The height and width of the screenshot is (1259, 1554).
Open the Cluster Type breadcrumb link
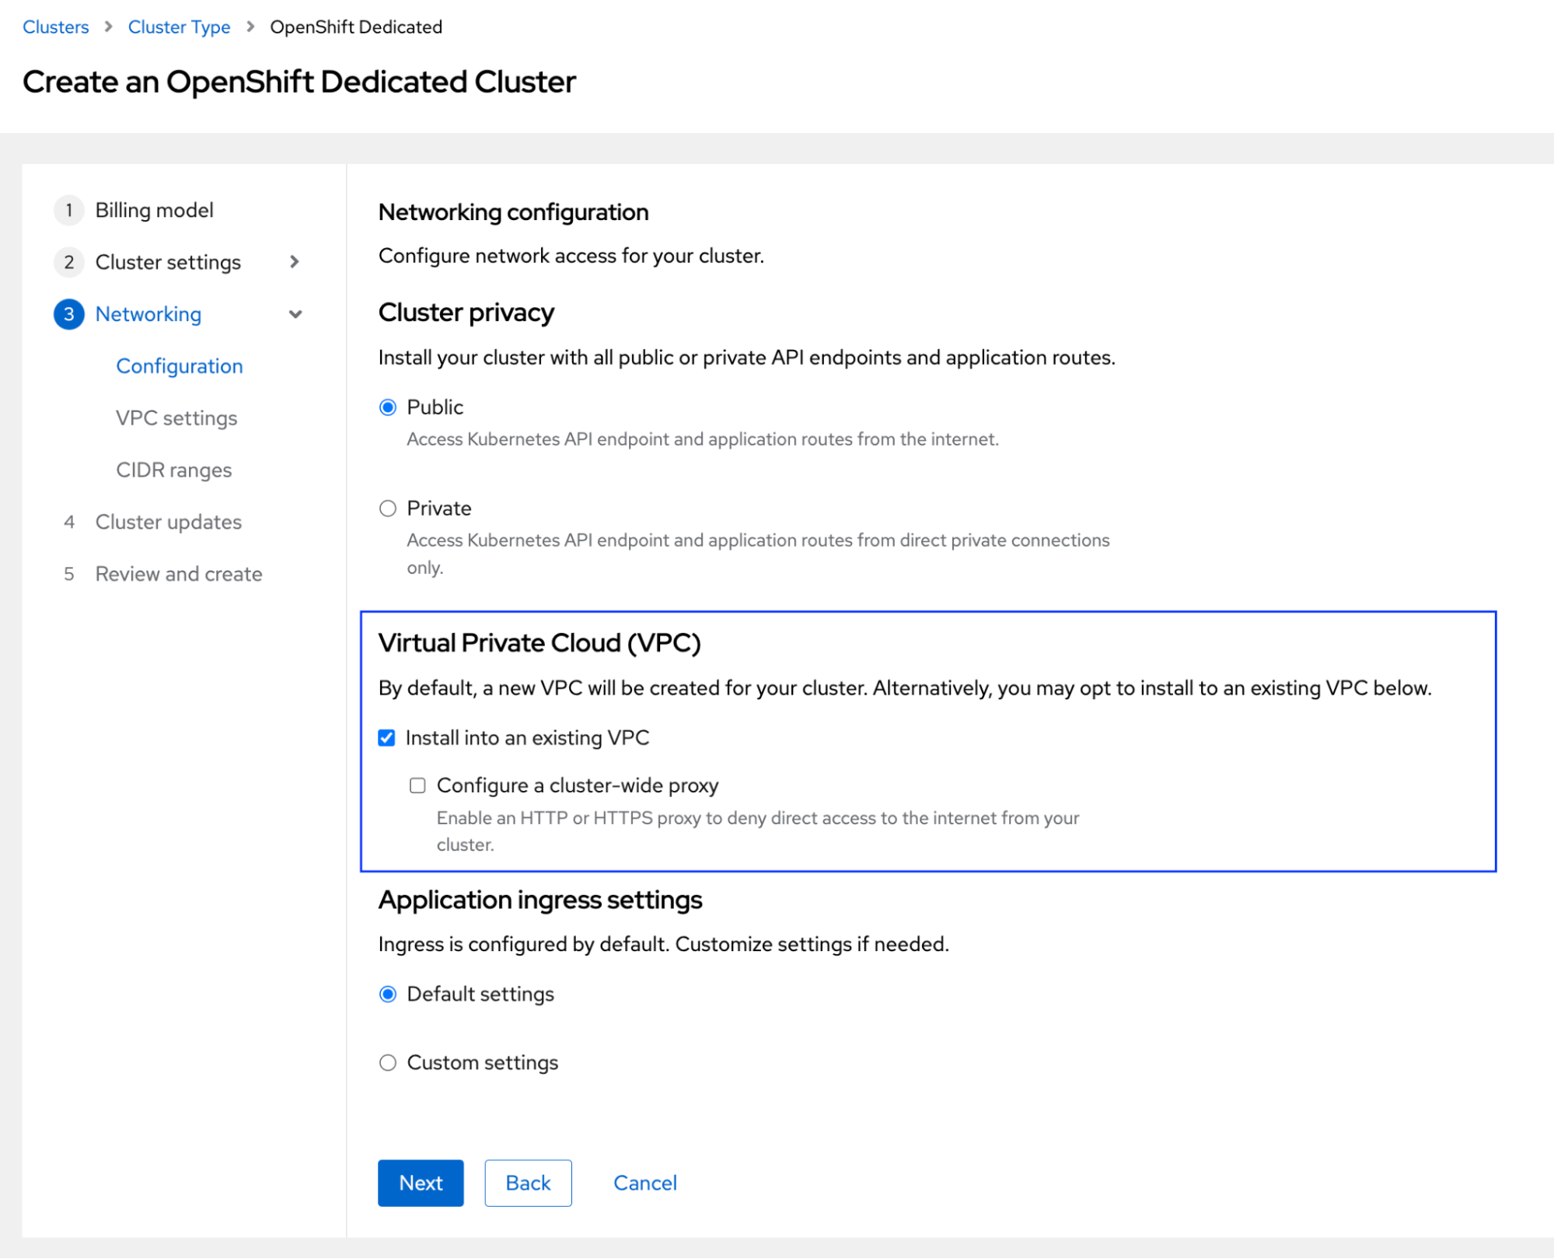click(x=179, y=26)
